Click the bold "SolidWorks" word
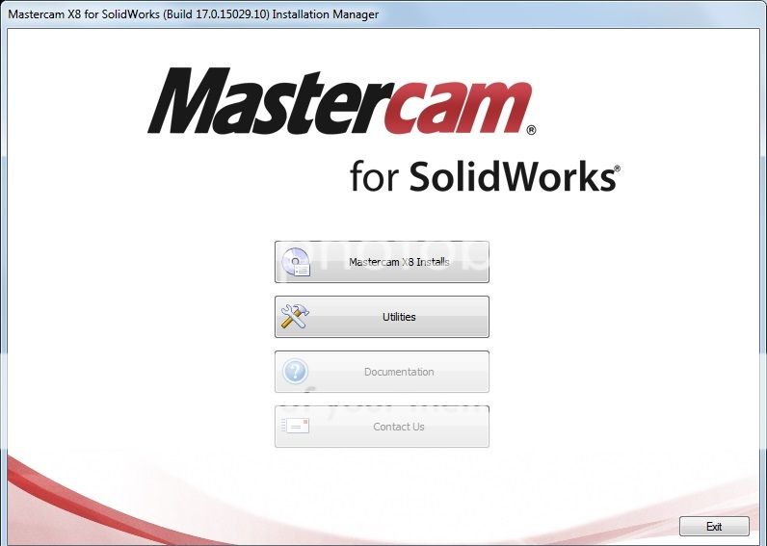 tap(511, 177)
